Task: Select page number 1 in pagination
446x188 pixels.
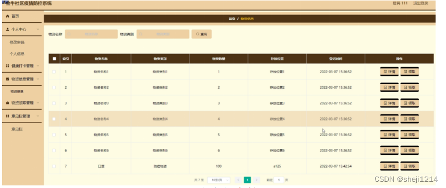Action: tap(247, 180)
